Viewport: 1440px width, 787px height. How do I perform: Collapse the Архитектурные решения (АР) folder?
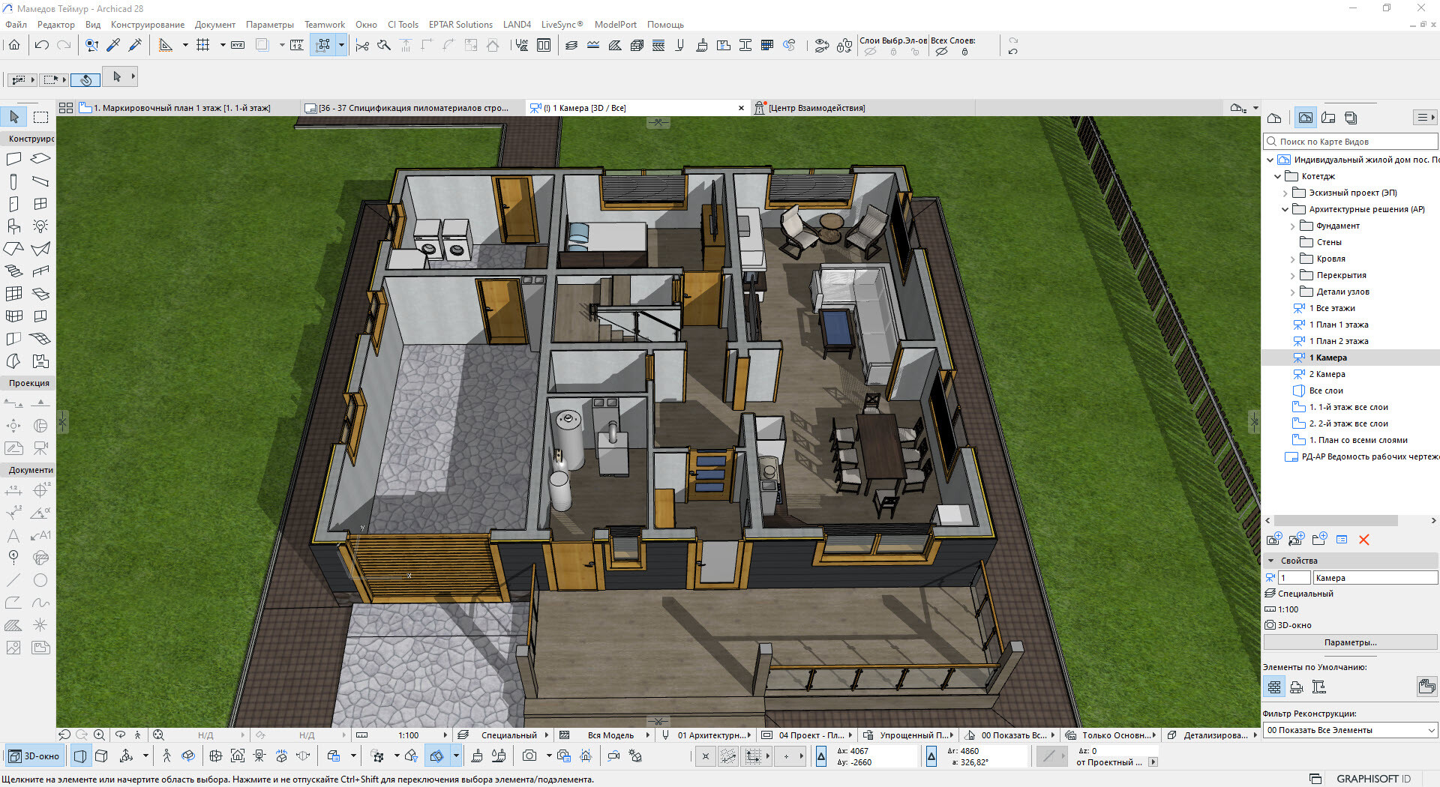[1285, 210]
